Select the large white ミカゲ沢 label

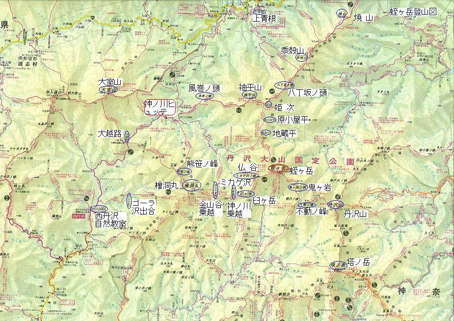tap(236, 183)
